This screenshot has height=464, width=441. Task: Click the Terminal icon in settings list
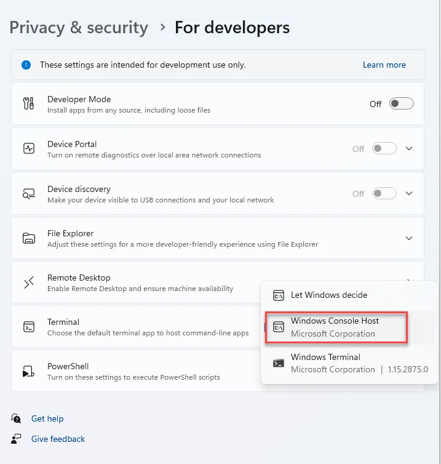coord(28,327)
